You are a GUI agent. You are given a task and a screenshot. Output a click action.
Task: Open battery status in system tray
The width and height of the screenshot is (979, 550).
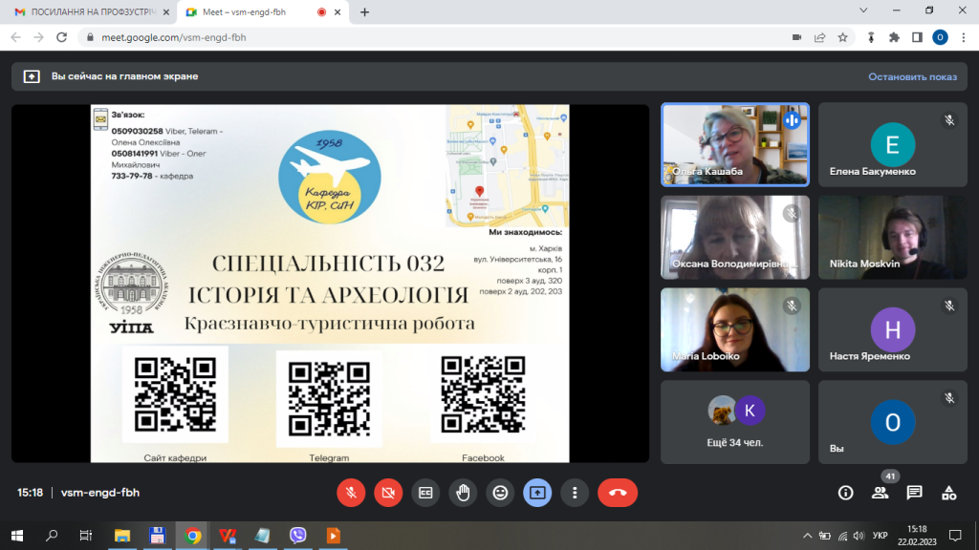(x=825, y=536)
